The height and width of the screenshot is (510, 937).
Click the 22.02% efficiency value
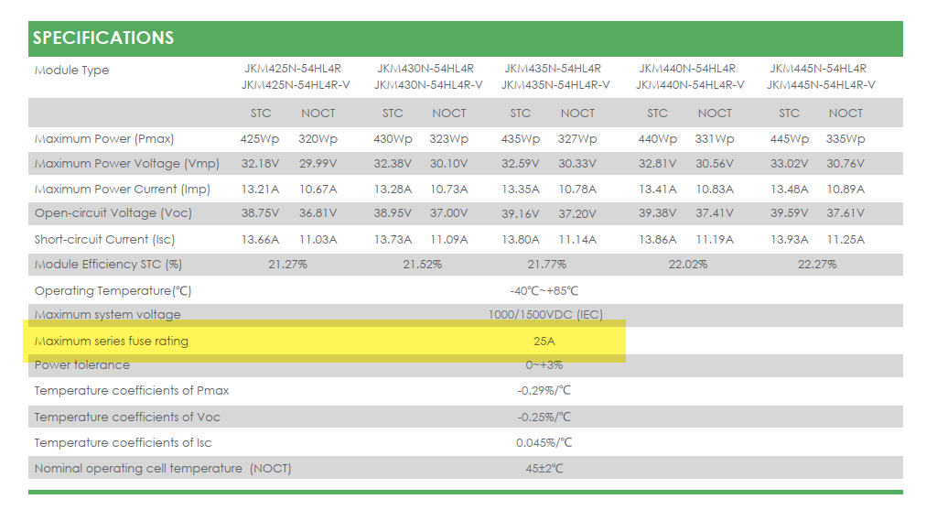(x=688, y=265)
